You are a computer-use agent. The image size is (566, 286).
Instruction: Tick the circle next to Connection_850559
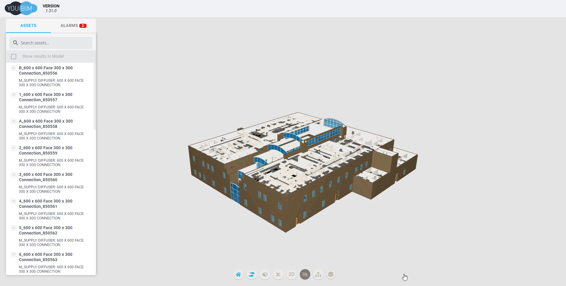click(14, 148)
